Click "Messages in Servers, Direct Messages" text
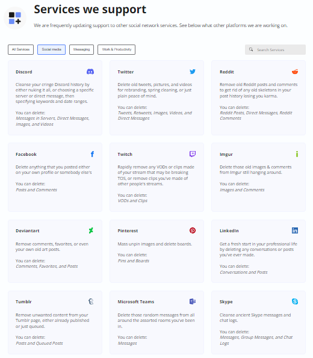Screen dimensions: 313x358 (52, 121)
